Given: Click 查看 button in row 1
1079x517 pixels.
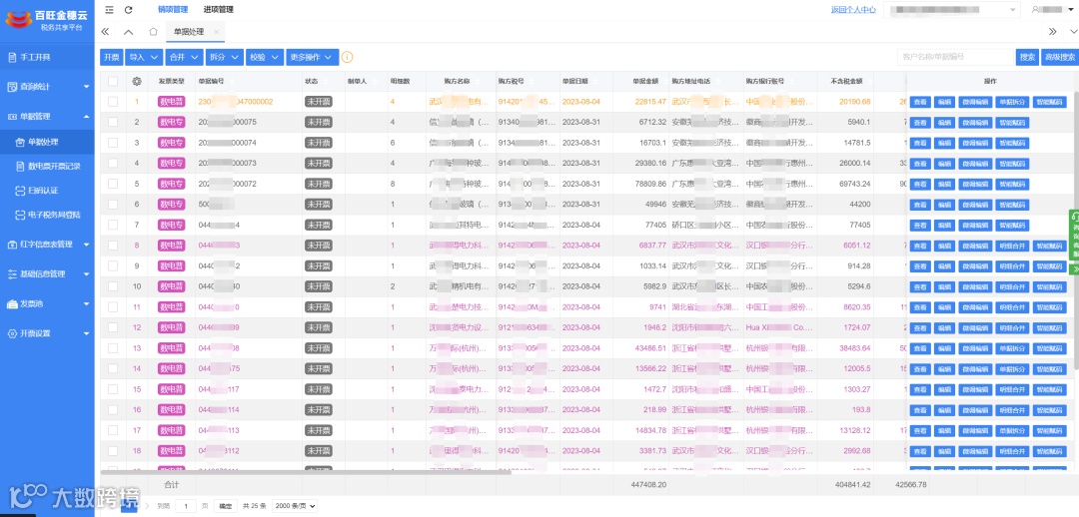Looking at the screenshot, I should click(x=920, y=102).
